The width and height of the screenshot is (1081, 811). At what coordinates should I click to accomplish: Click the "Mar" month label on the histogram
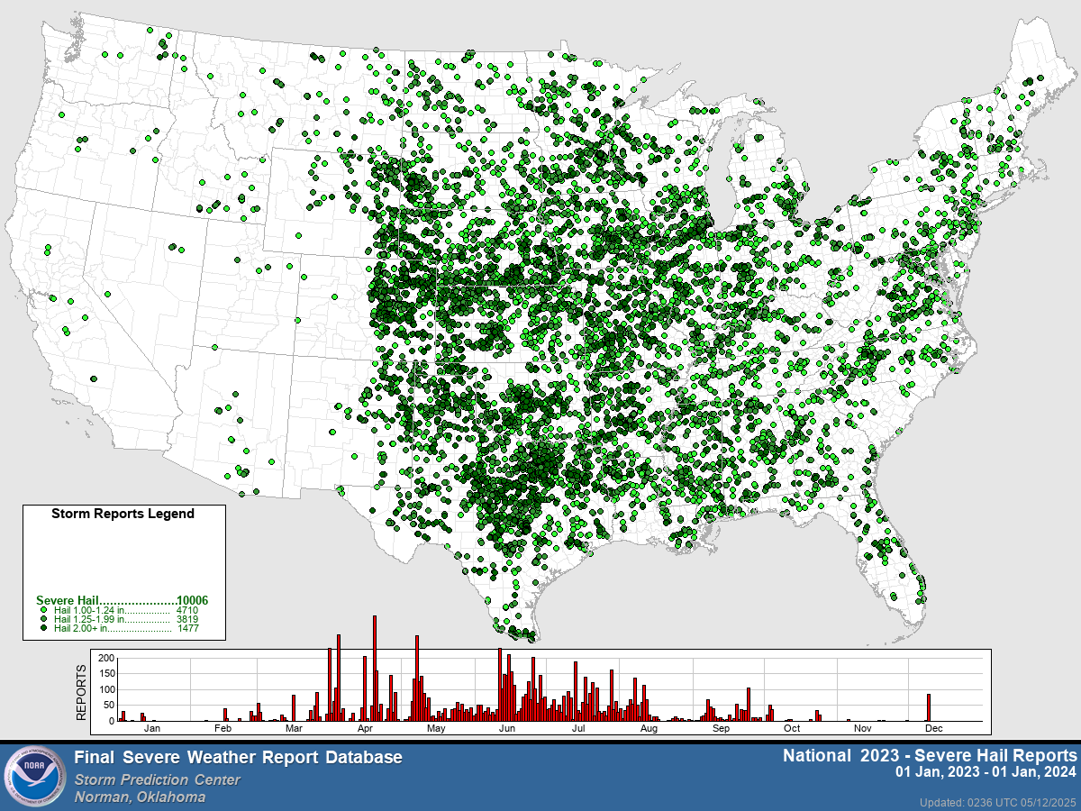(294, 727)
